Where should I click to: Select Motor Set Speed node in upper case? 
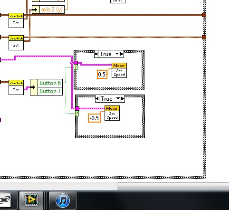tap(119, 70)
